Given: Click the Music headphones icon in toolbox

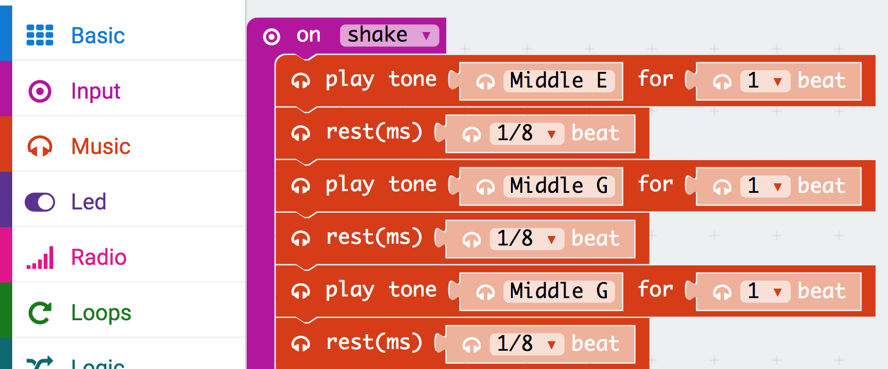Looking at the screenshot, I should [40, 146].
